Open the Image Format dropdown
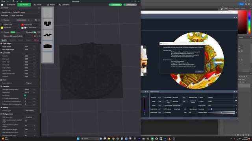 [221, 106]
